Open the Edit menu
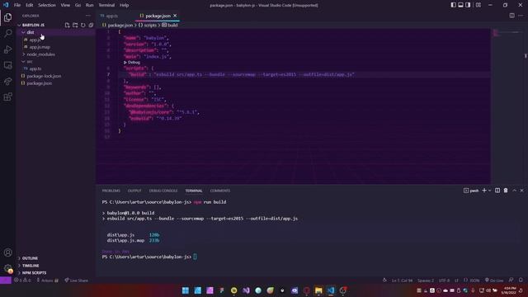The height and width of the screenshot is (297, 528). [30, 5]
